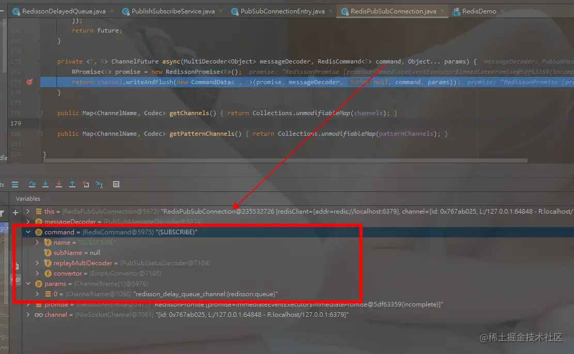The width and height of the screenshot is (574, 354).
Task: Close the RedisPubSubConnection.java tab
Action: 442,11
